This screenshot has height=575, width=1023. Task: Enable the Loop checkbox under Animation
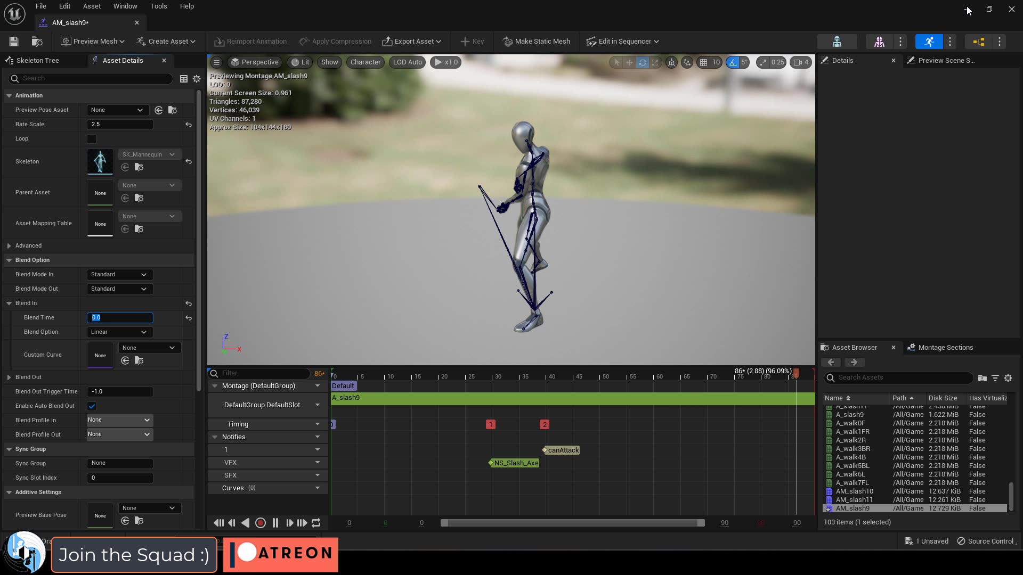click(91, 138)
